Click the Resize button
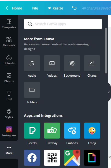This screenshot has height=168, width=111. 55,8
